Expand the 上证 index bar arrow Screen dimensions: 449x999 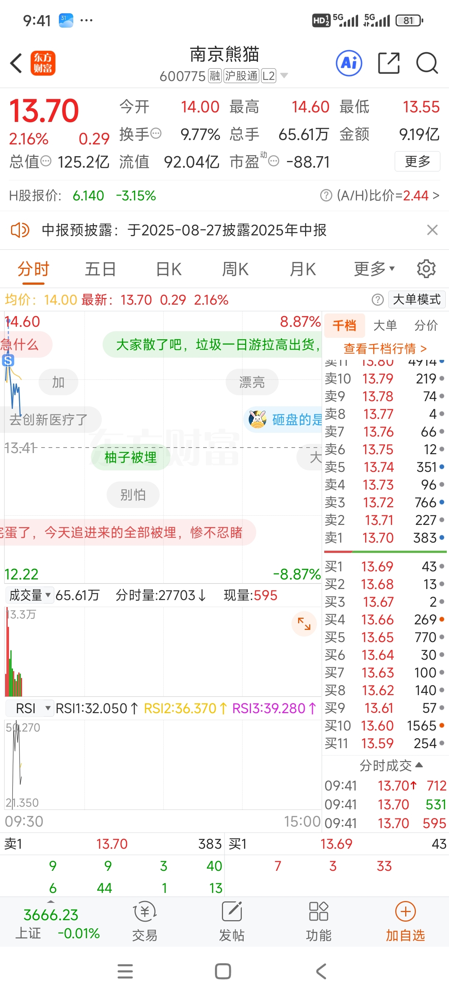[x=51, y=902]
